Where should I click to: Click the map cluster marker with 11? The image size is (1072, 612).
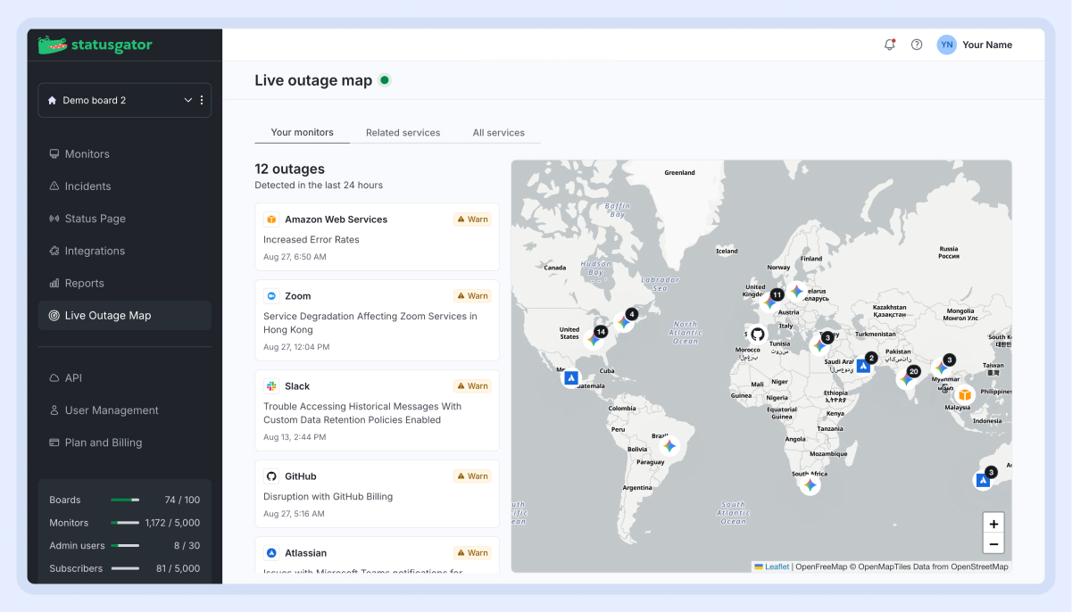771,301
